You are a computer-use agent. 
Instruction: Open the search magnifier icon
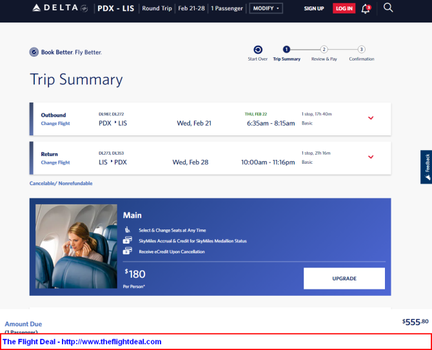tap(388, 8)
